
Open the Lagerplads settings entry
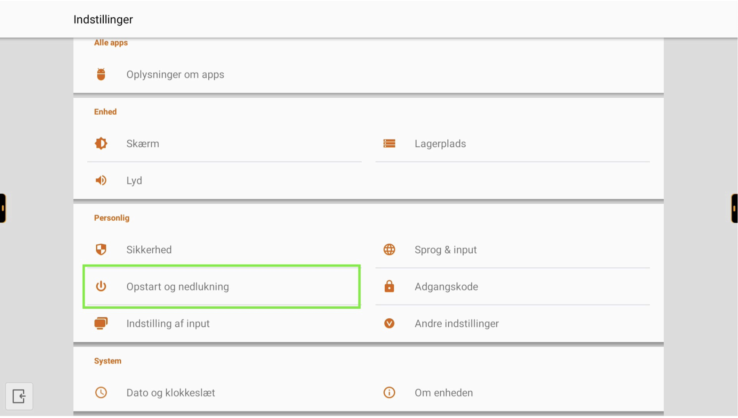tap(512, 144)
